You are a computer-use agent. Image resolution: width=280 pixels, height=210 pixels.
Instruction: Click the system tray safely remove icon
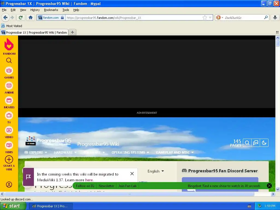point(260,206)
